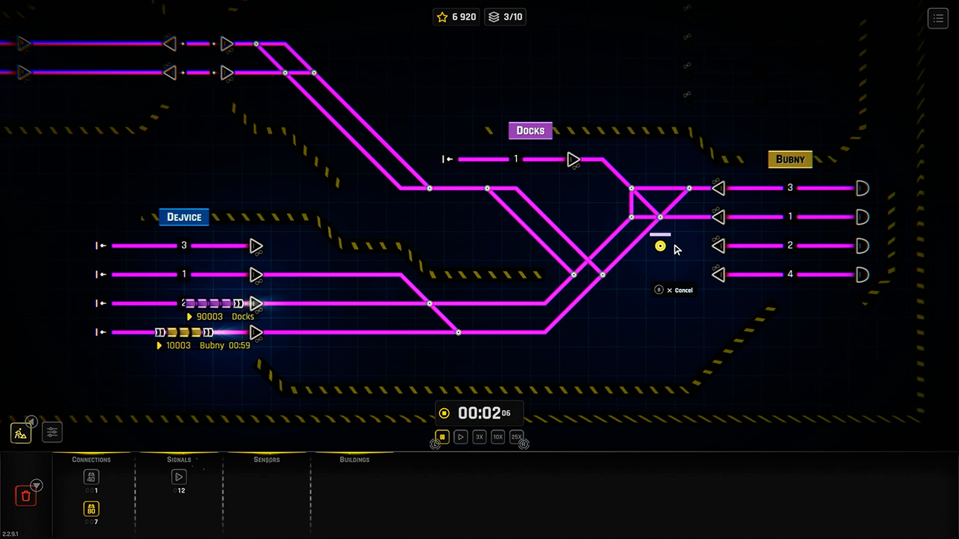This screenshot has width=959, height=539.
Task: Open the main menu list icon
Action: [938, 19]
